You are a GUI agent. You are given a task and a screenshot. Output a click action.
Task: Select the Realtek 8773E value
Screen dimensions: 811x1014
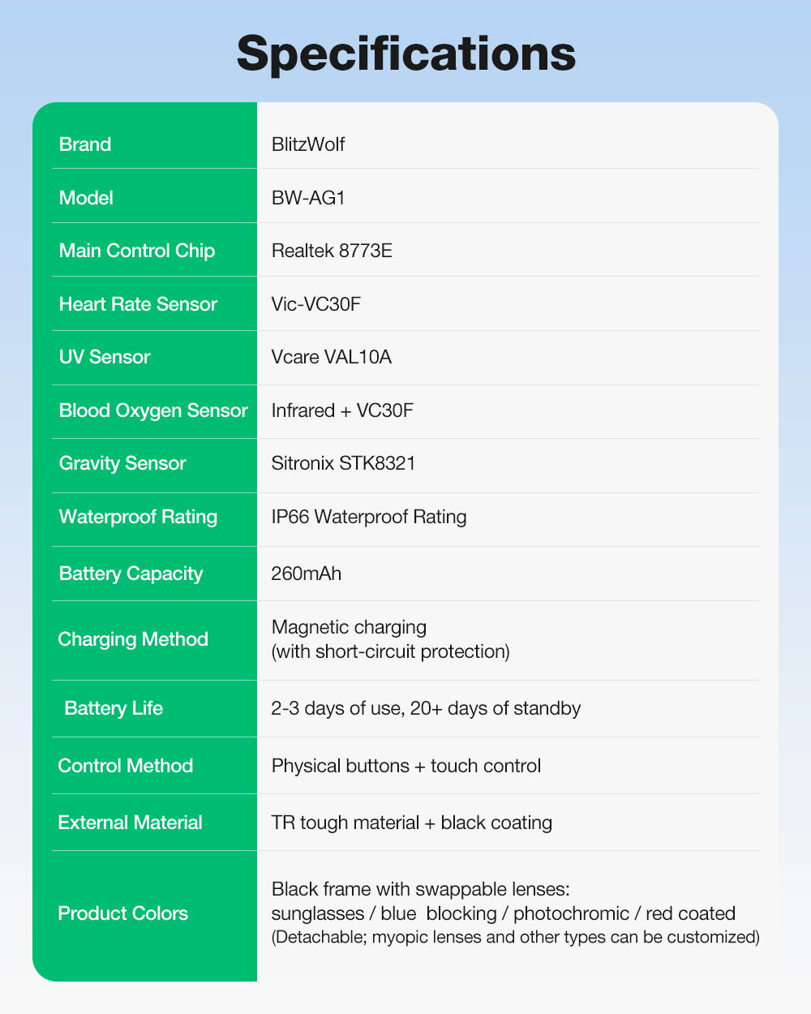click(332, 251)
